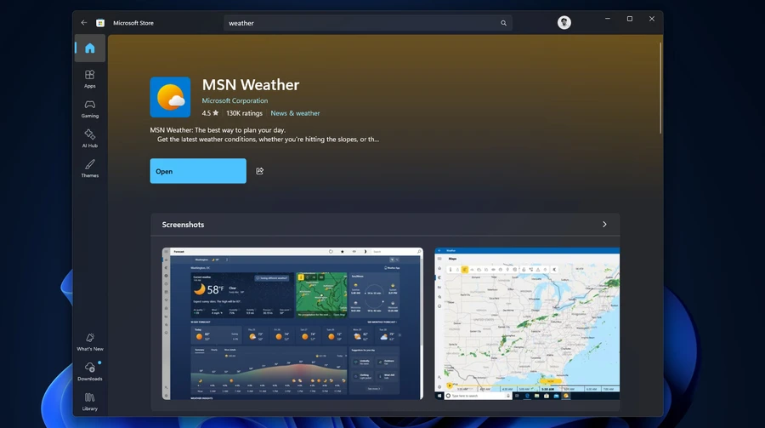The height and width of the screenshot is (428, 765).
Task: Open the Themes section
Action: click(90, 168)
